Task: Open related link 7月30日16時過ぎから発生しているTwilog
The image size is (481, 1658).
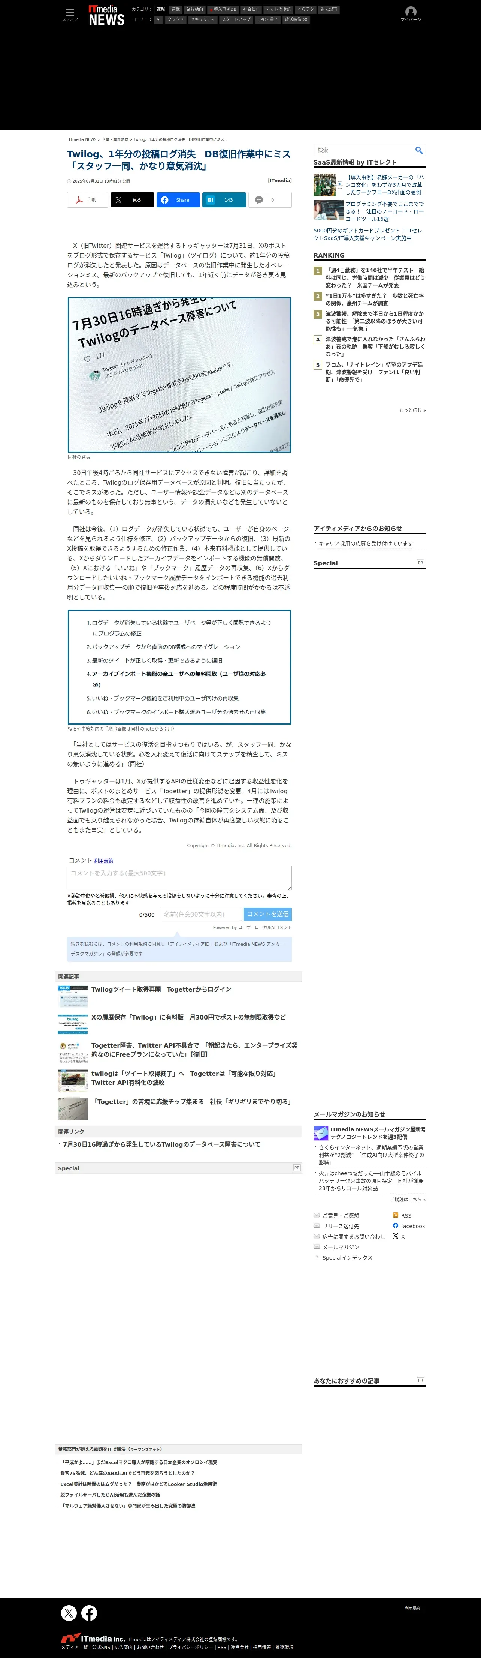Action: pos(161,1144)
